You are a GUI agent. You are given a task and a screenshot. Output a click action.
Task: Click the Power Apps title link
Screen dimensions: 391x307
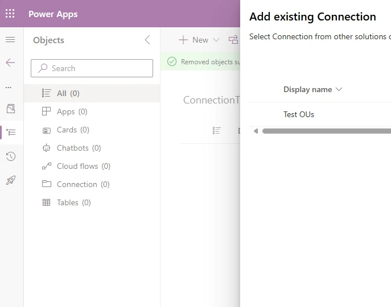[x=53, y=14]
